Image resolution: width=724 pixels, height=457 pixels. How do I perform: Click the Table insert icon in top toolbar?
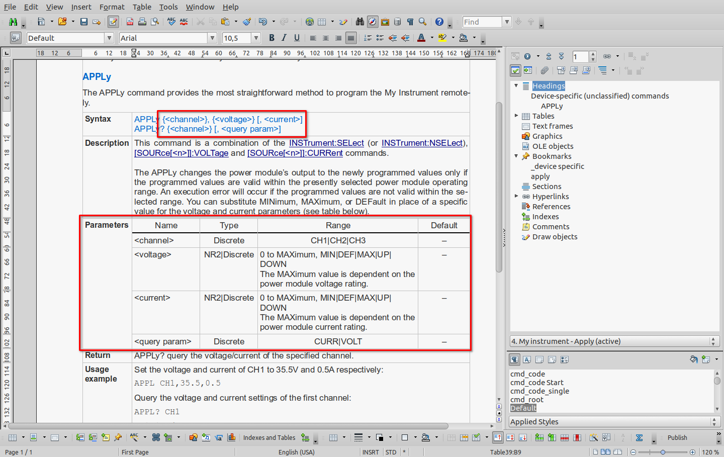(x=322, y=22)
